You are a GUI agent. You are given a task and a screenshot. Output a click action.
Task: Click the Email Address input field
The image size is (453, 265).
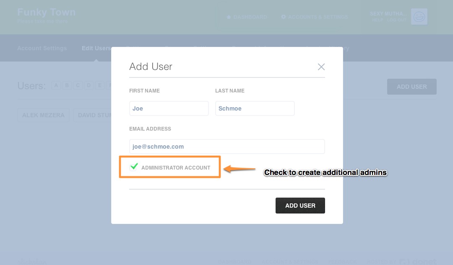coord(227,147)
